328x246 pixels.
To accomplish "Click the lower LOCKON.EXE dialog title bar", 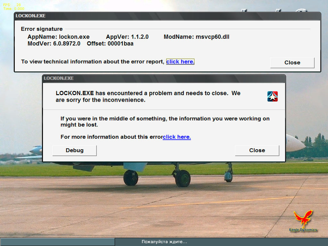I will [x=164, y=78].
